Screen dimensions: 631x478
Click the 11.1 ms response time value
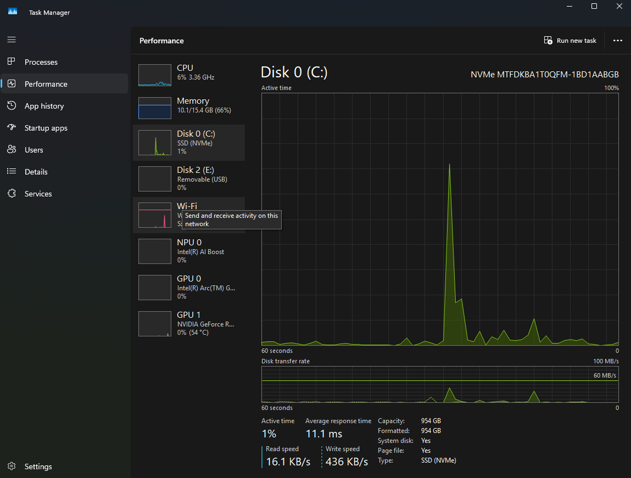point(323,434)
